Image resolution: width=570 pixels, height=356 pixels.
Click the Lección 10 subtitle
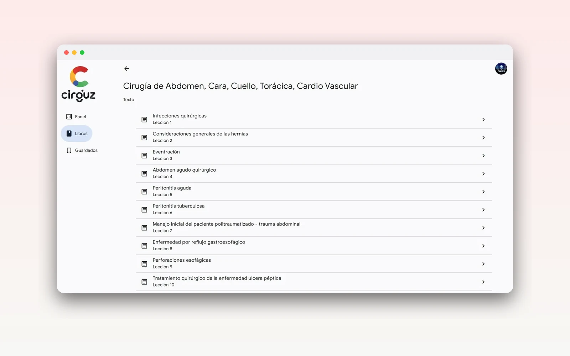[164, 285]
